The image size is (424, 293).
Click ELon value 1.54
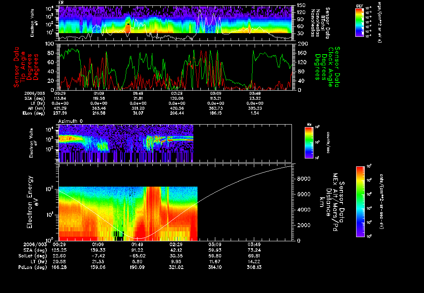point(255,113)
